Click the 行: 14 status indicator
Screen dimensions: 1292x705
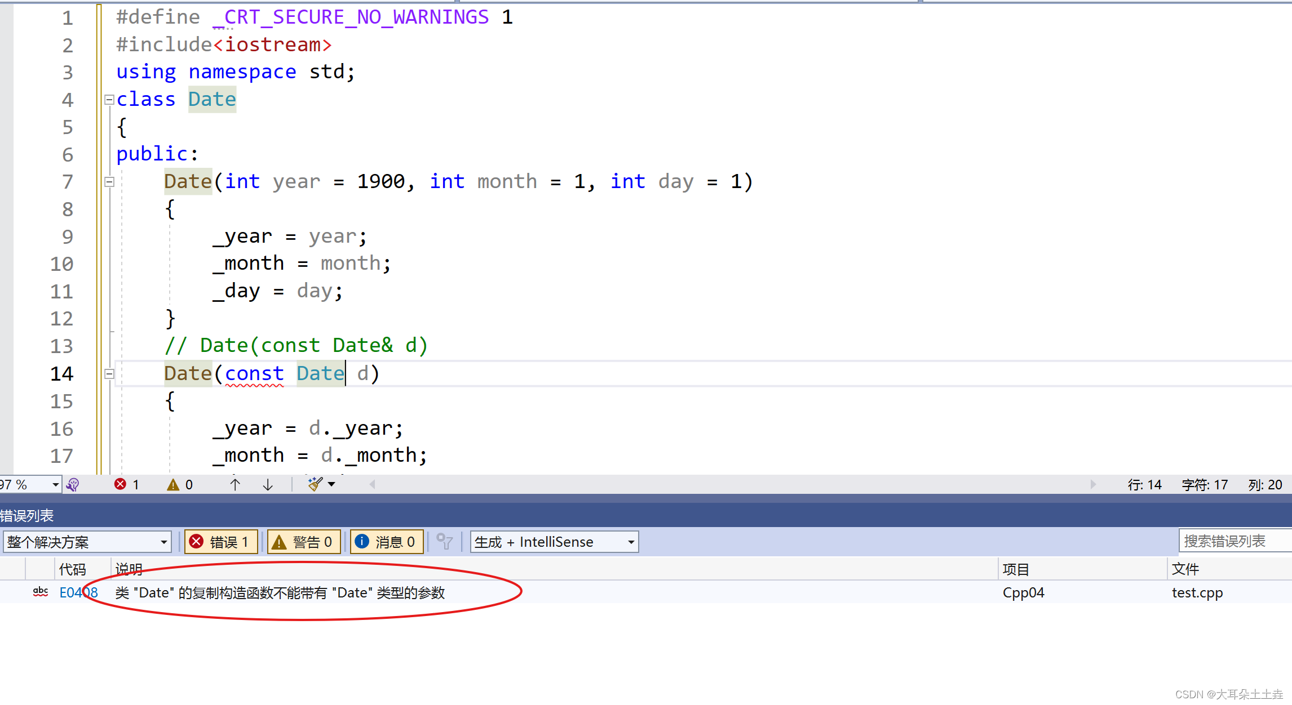pyautogui.click(x=1144, y=485)
